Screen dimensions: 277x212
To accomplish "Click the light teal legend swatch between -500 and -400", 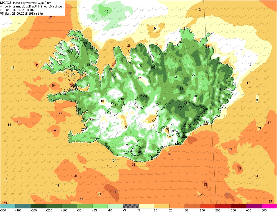I will tap(8, 206).
